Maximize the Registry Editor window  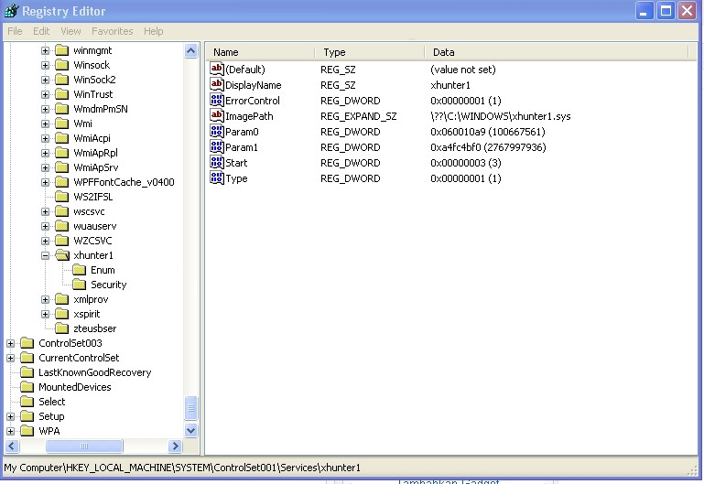point(666,11)
